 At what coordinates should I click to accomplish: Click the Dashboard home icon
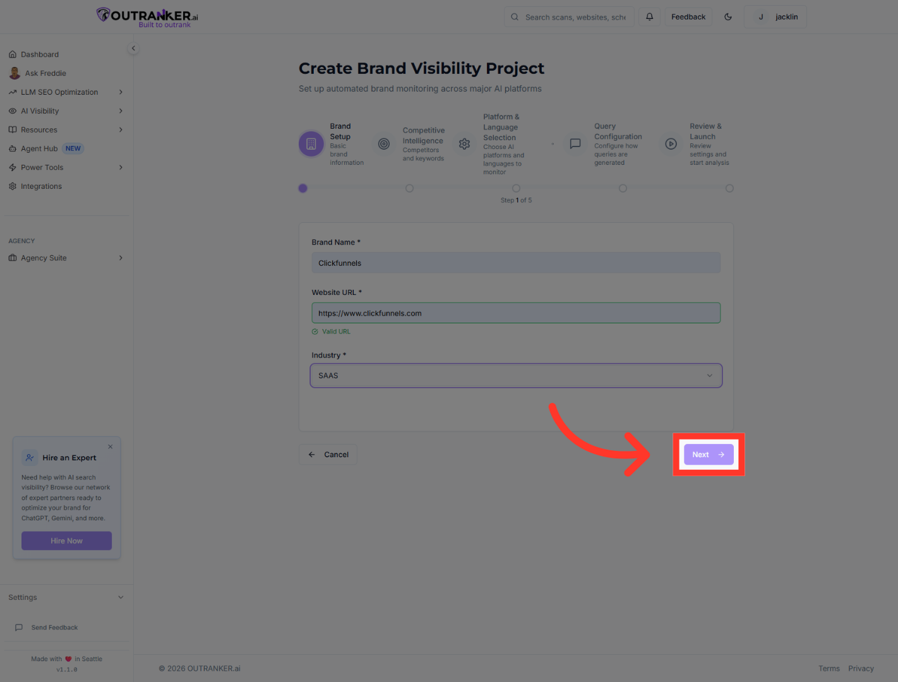pyautogui.click(x=13, y=54)
